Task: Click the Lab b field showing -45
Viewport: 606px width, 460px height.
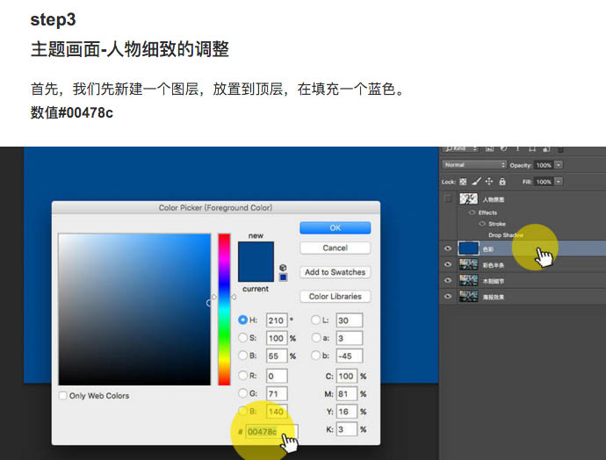Action: click(x=350, y=356)
